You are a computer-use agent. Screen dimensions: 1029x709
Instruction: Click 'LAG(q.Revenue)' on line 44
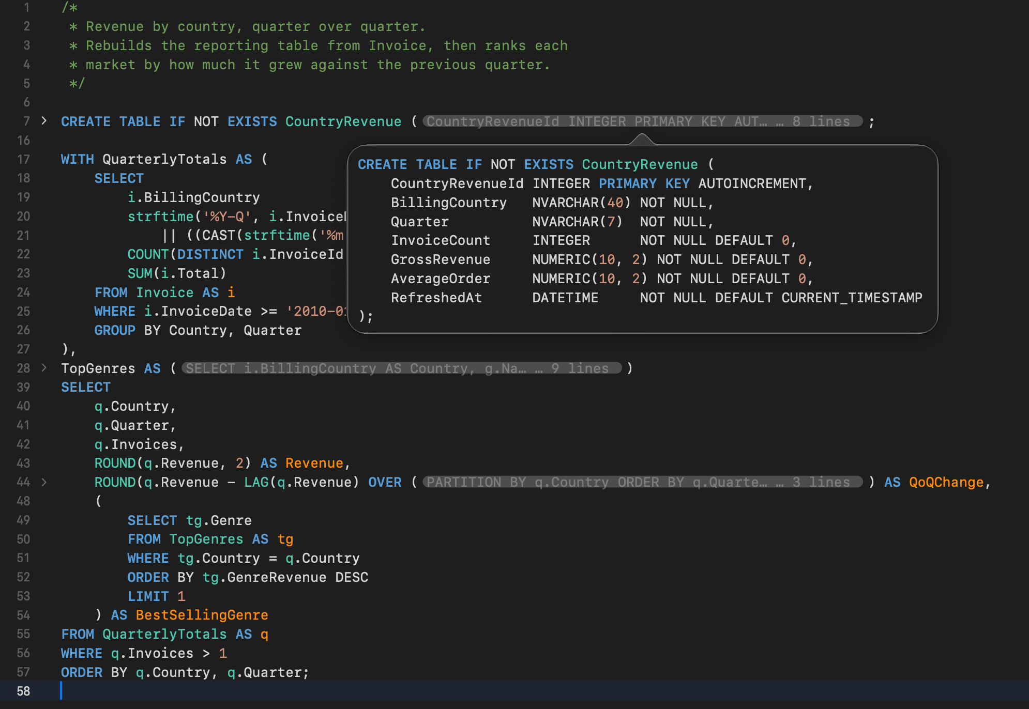[301, 482]
